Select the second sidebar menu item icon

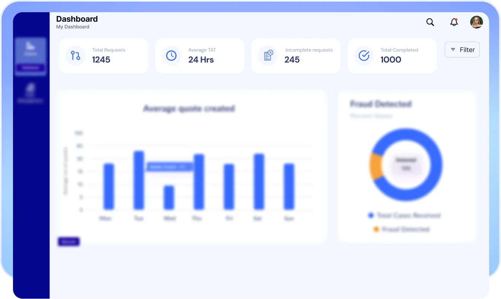[30, 89]
